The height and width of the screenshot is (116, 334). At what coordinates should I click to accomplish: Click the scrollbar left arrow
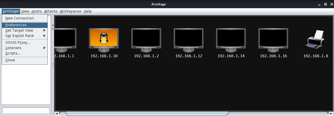coord(57,114)
